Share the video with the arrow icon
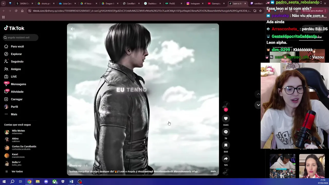329x185 pixels. [226, 159]
